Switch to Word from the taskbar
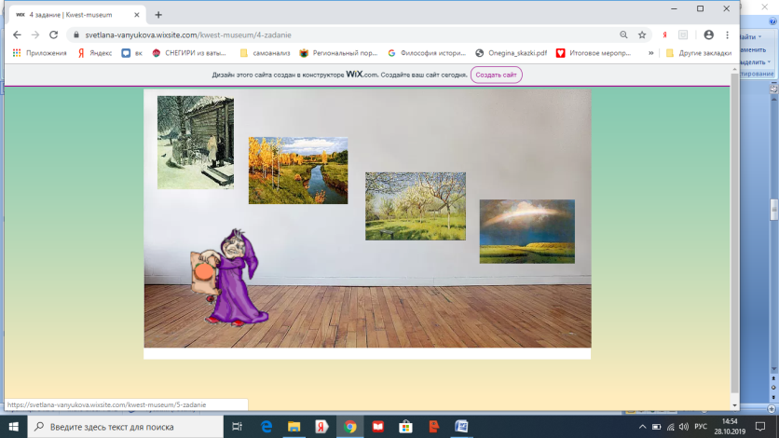The height and width of the screenshot is (438, 779). [461, 427]
